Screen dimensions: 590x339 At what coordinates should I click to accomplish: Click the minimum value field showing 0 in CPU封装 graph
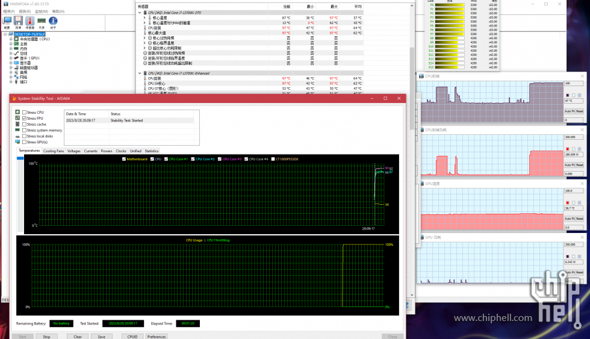[x=573, y=120]
